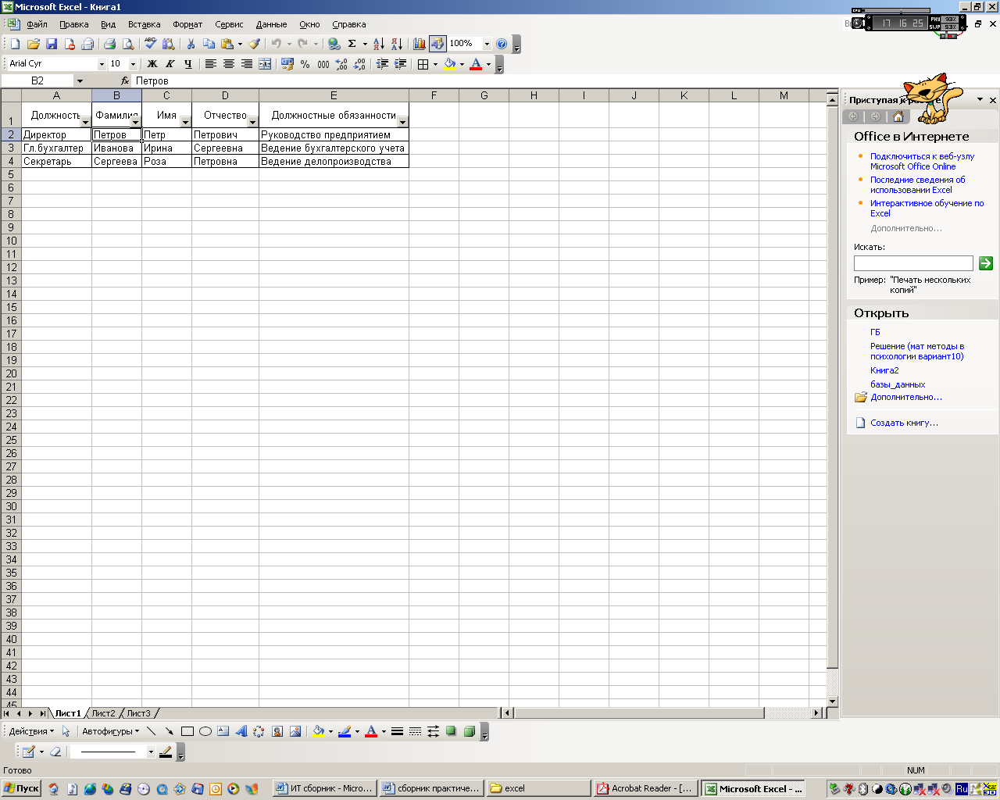The width and height of the screenshot is (1000, 800).
Task: Click link Подключиться к веб-узлу Microsoft Office Online
Action: [x=922, y=161]
